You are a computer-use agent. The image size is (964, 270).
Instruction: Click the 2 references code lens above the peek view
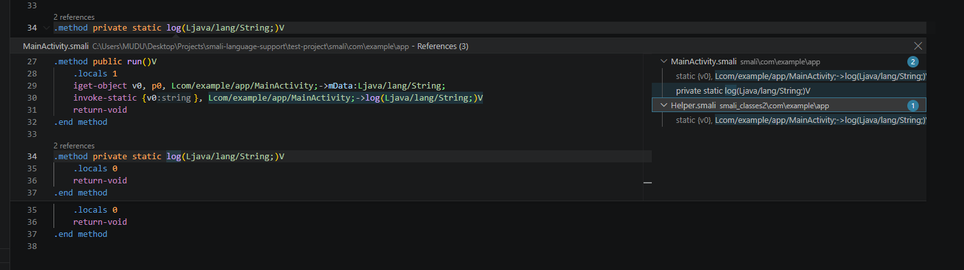(74, 17)
